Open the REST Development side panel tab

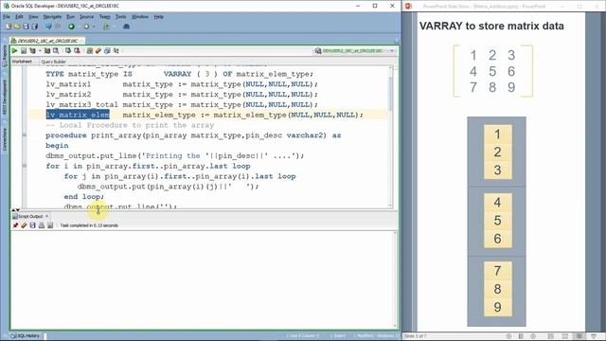coord(5,97)
